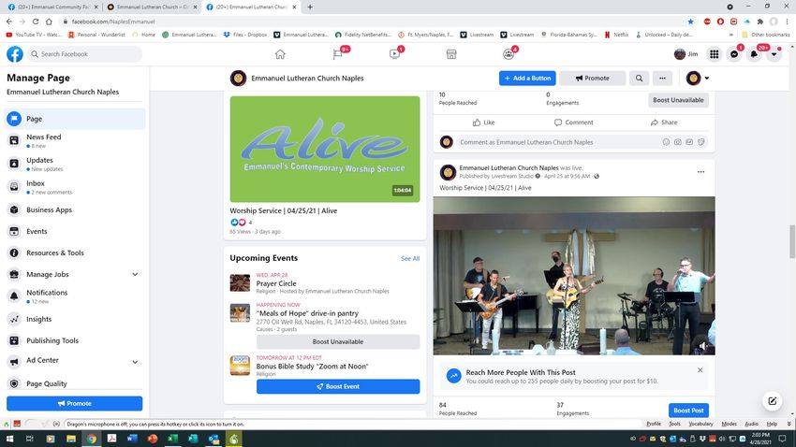The height and width of the screenshot is (447, 796).
Task: Add a GIF to the comment
Action: click(x=689, y=142)
